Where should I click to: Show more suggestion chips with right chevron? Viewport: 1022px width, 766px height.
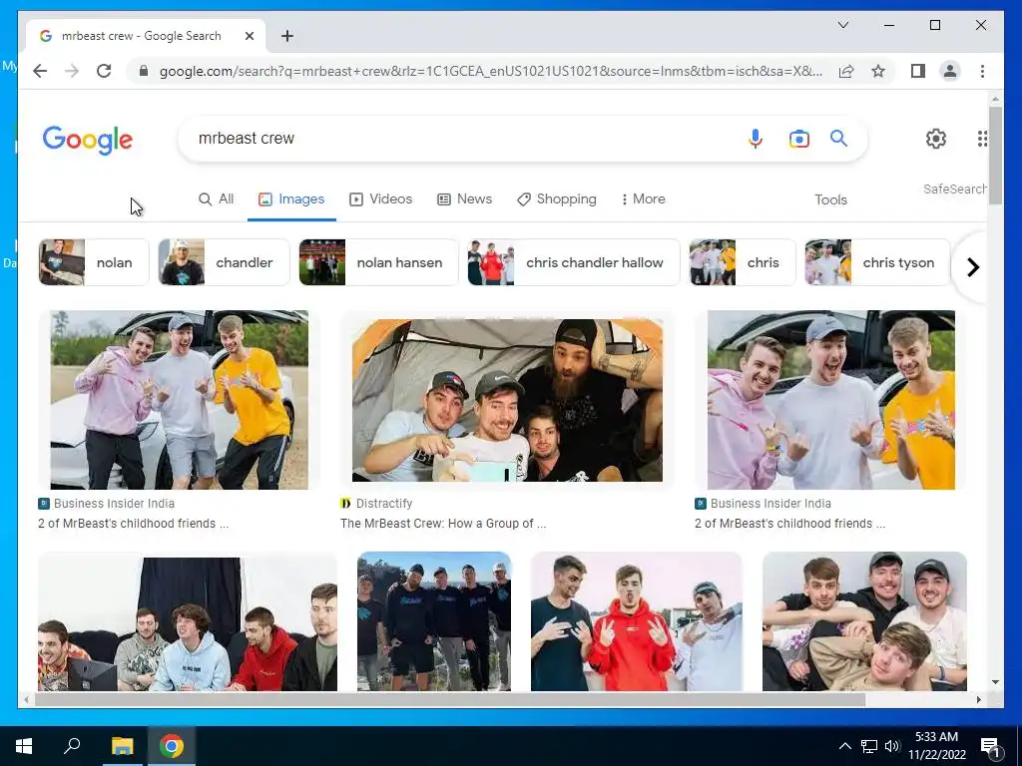(972, 267)
